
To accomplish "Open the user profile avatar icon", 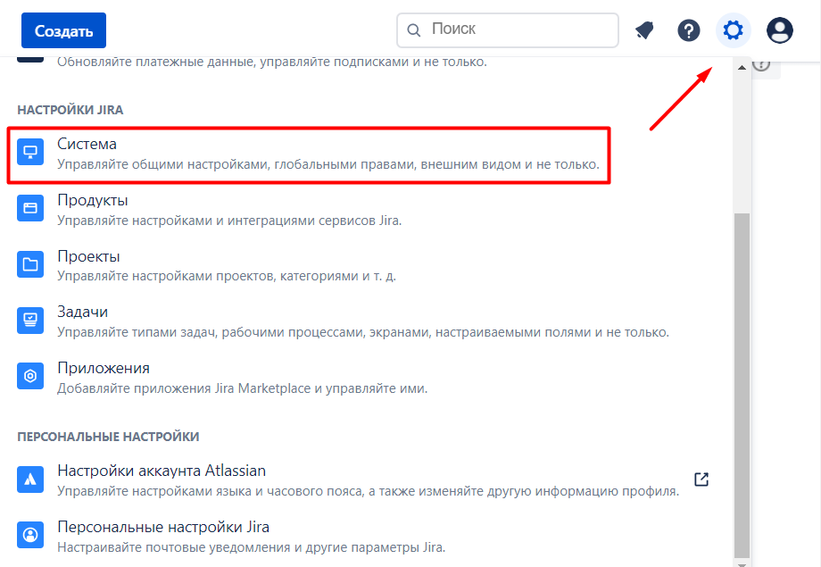I will 780,31.
